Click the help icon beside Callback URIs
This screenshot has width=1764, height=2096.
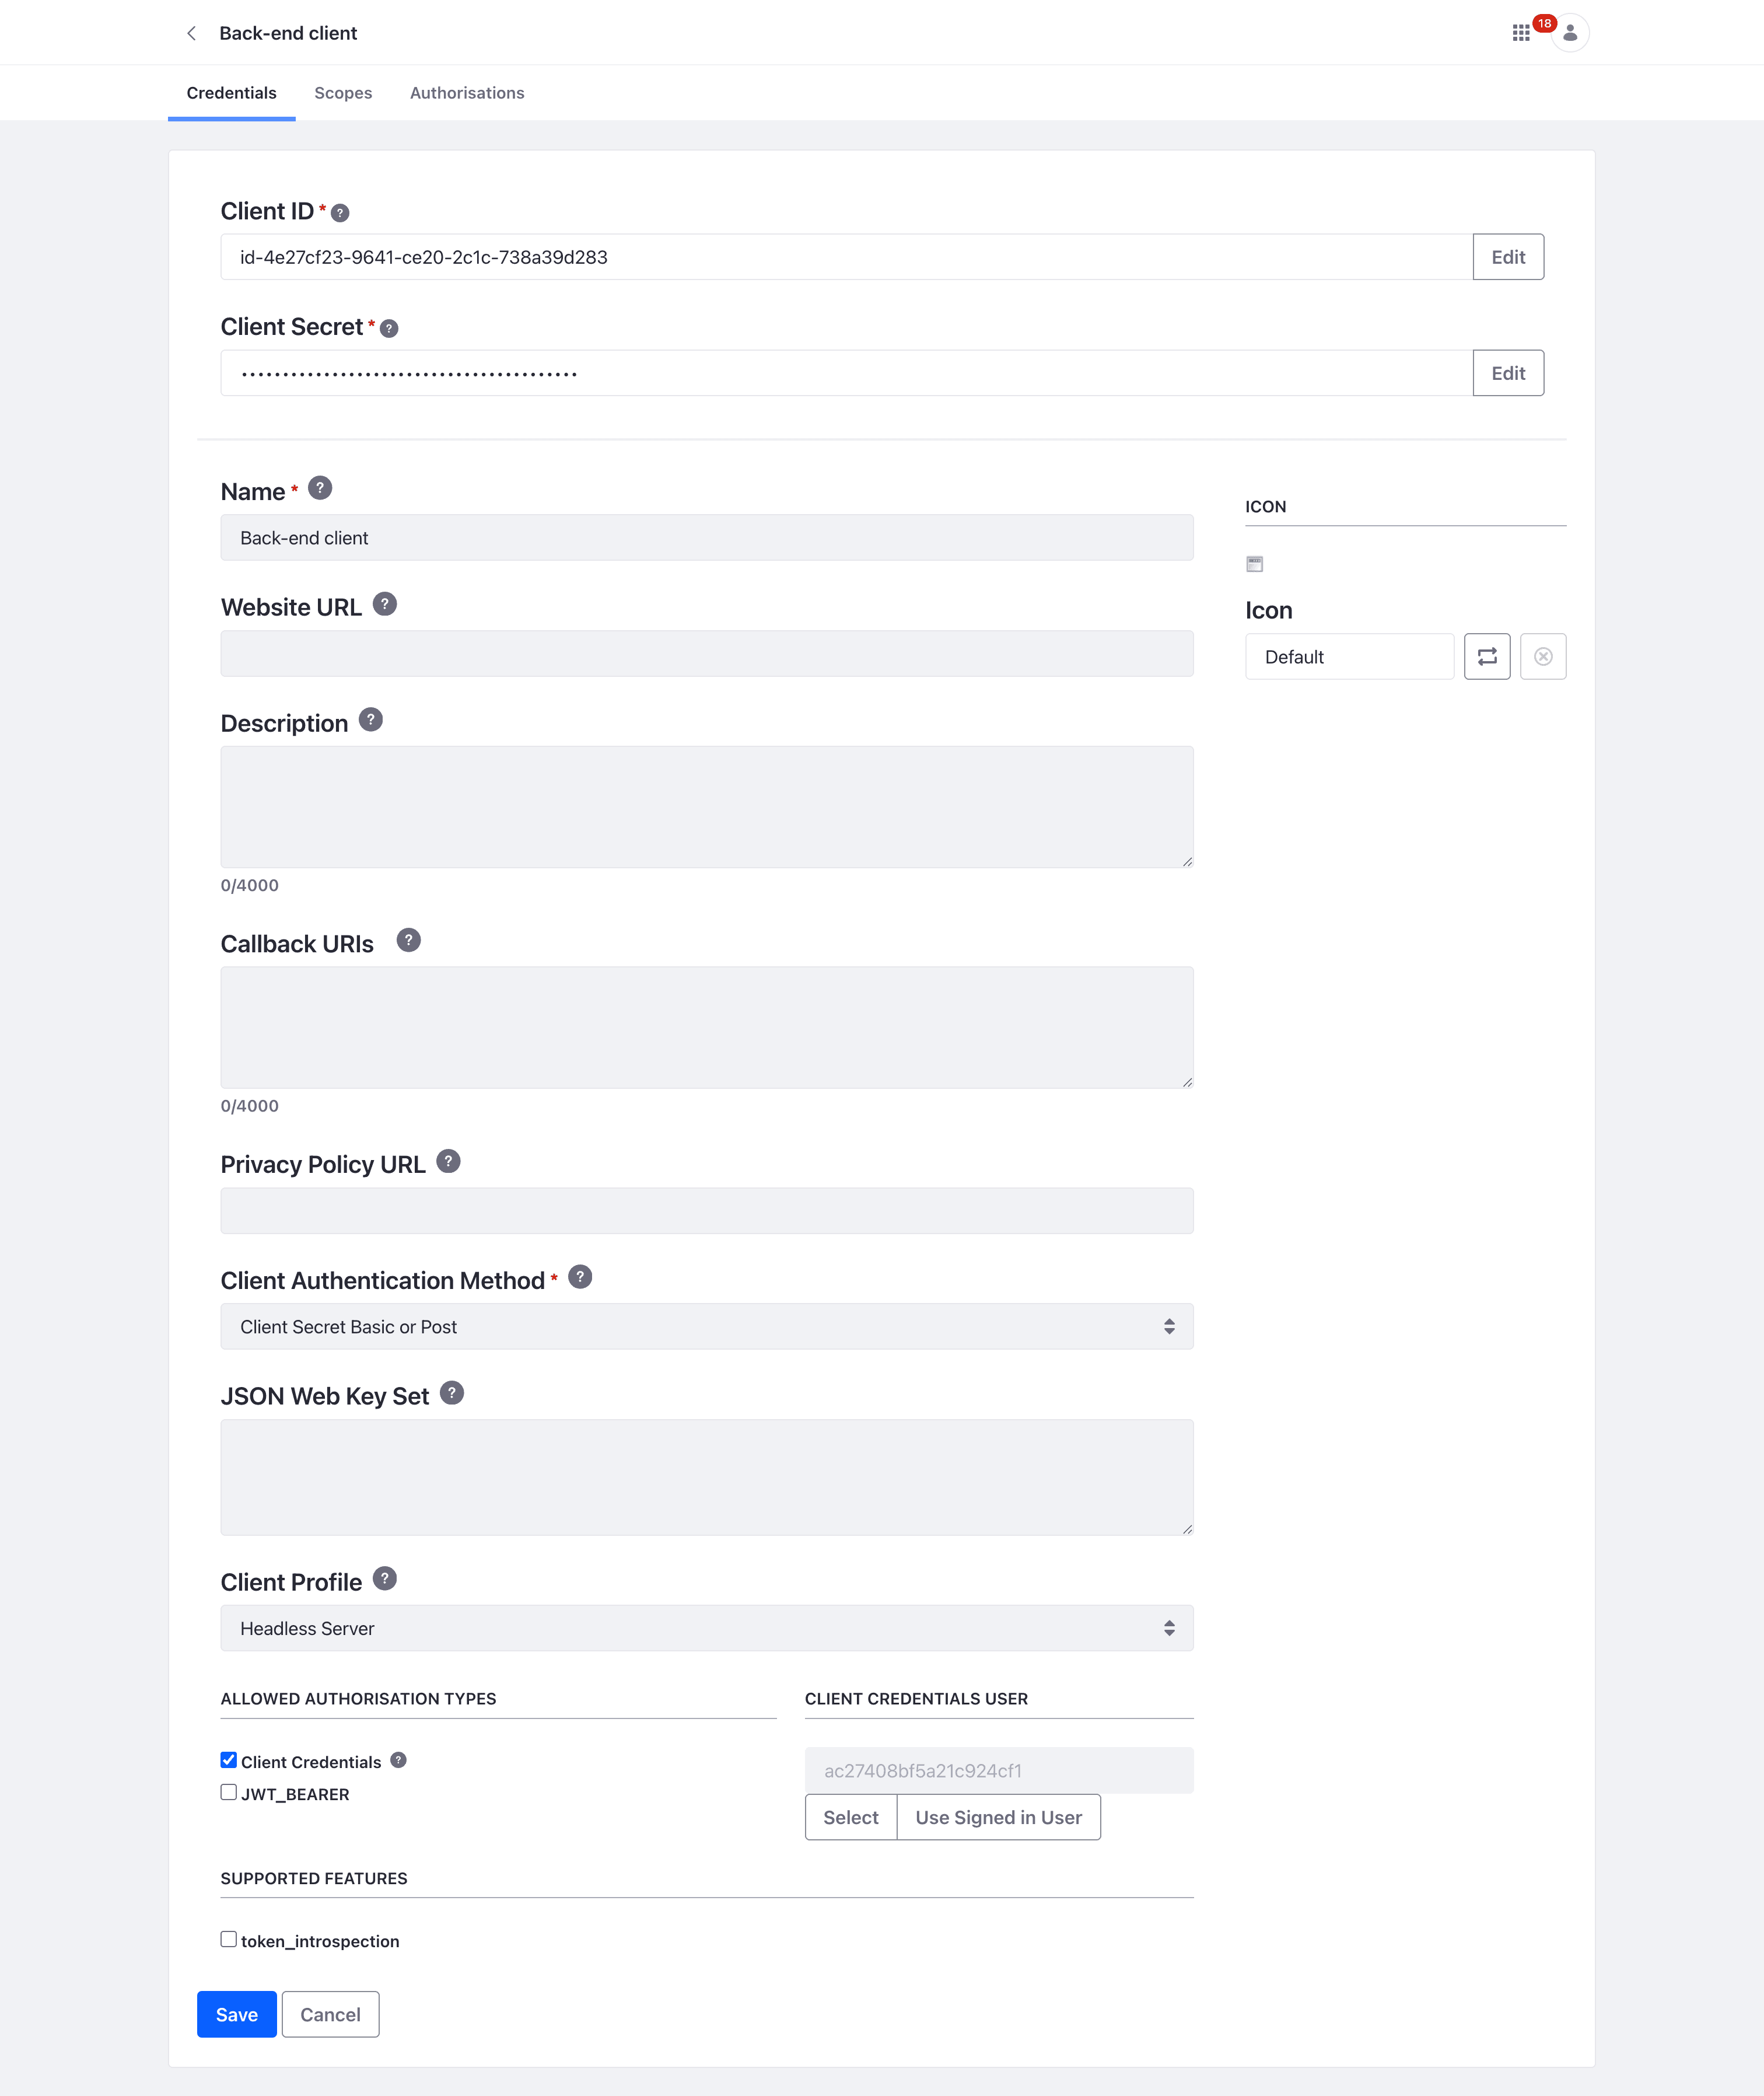click(x=408, y=939)
